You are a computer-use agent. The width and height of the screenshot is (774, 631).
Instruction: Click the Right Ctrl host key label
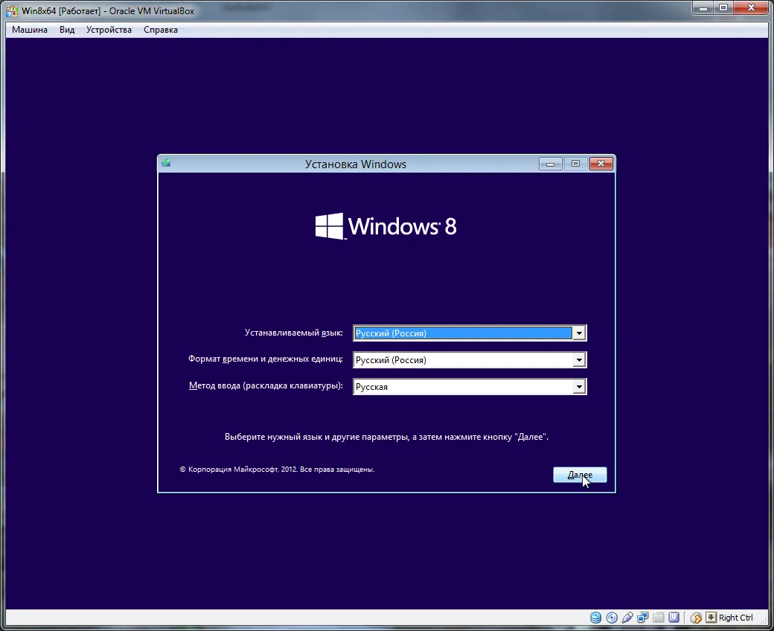point(735,617)
